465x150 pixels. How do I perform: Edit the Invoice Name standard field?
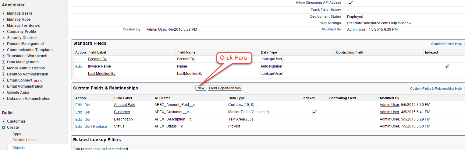(79, 66)
